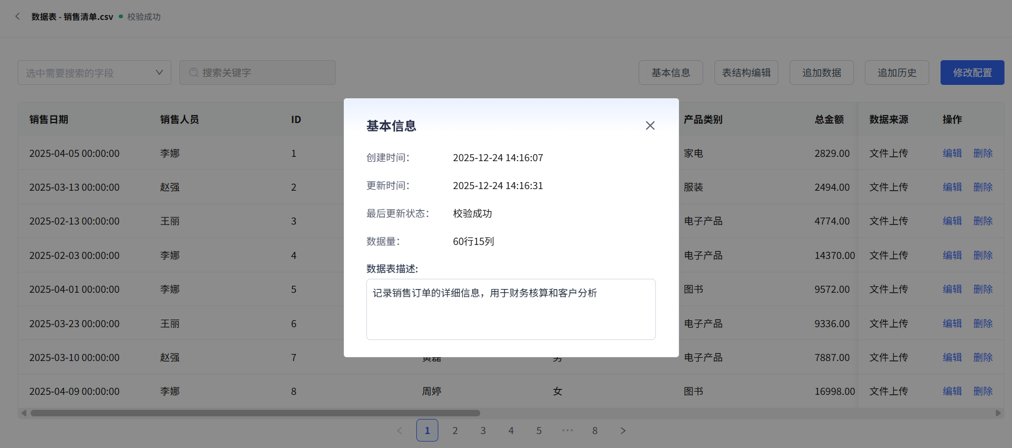This screenshot has height=448, width=1012.
Task: Edit row with total 2494.00
Action: [952, 187]
